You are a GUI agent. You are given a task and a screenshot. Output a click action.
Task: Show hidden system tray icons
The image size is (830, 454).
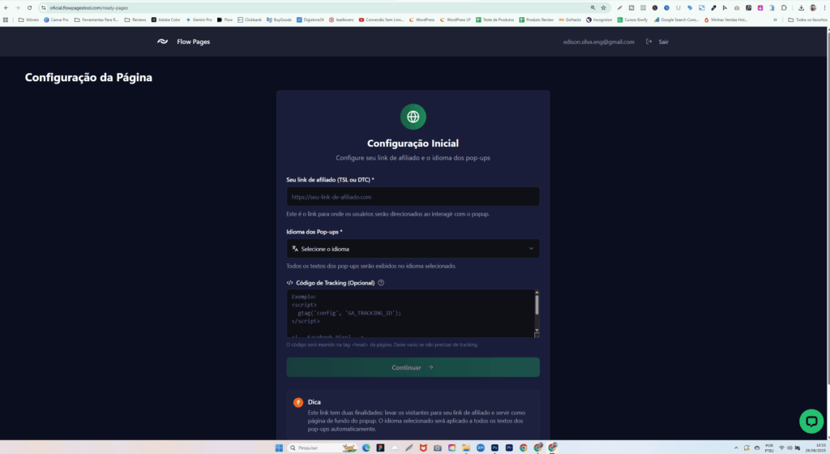[x=736, y=448]
